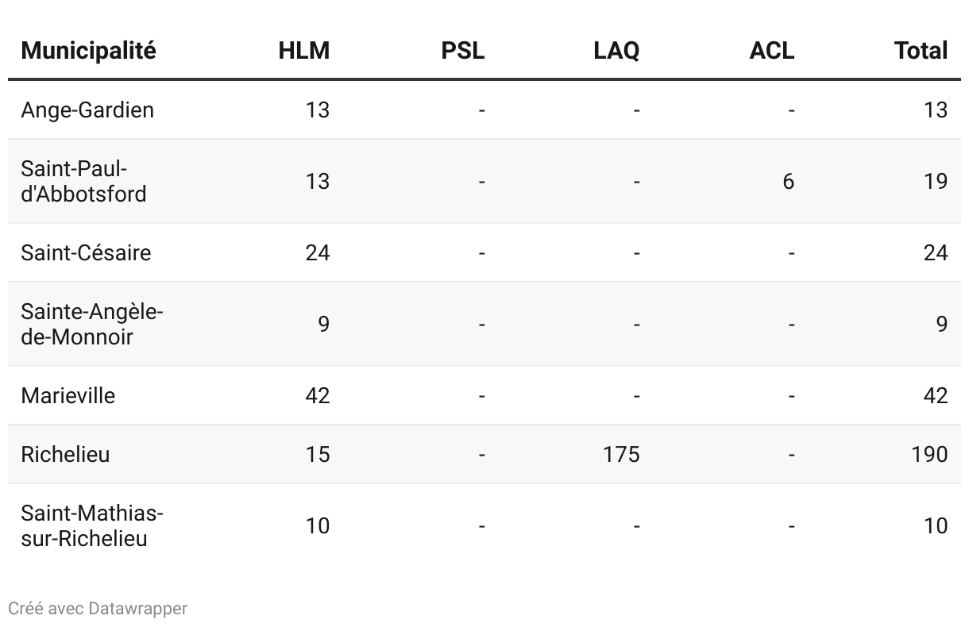Click the ACL value 6 cell
The image size is (969, 627).
pos(788,181)
